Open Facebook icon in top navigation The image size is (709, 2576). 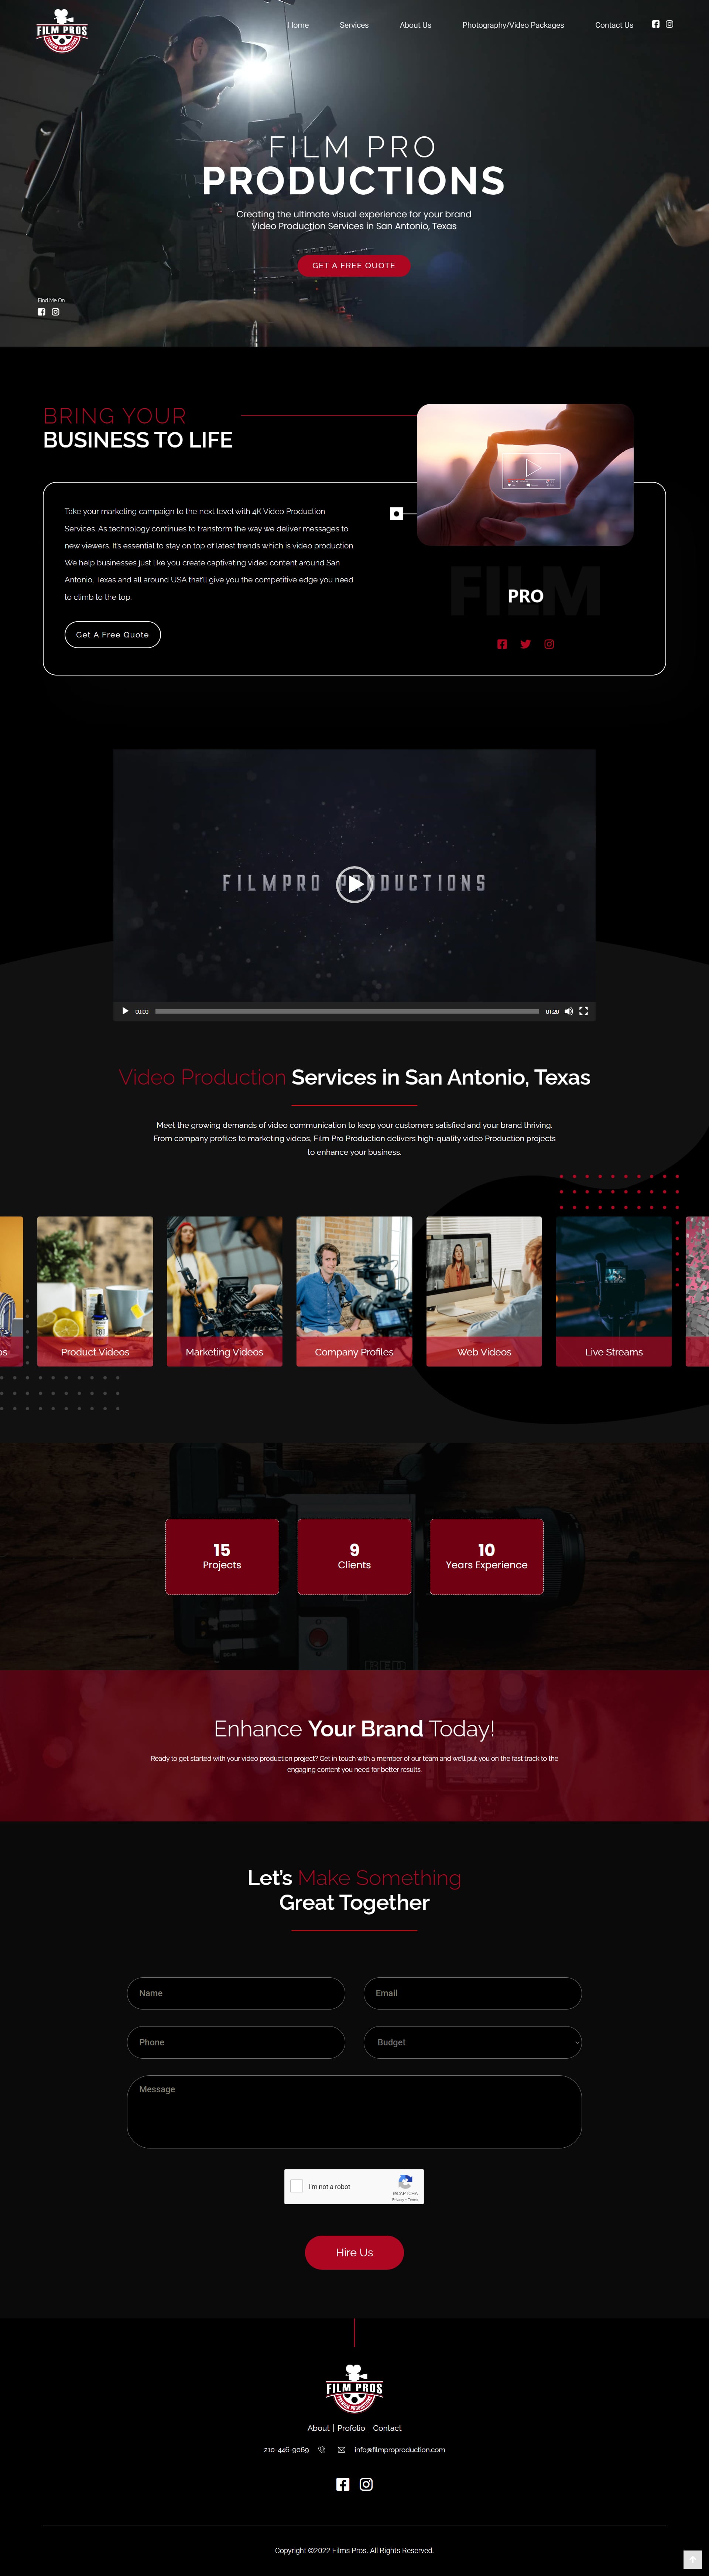tap(656, 24)
